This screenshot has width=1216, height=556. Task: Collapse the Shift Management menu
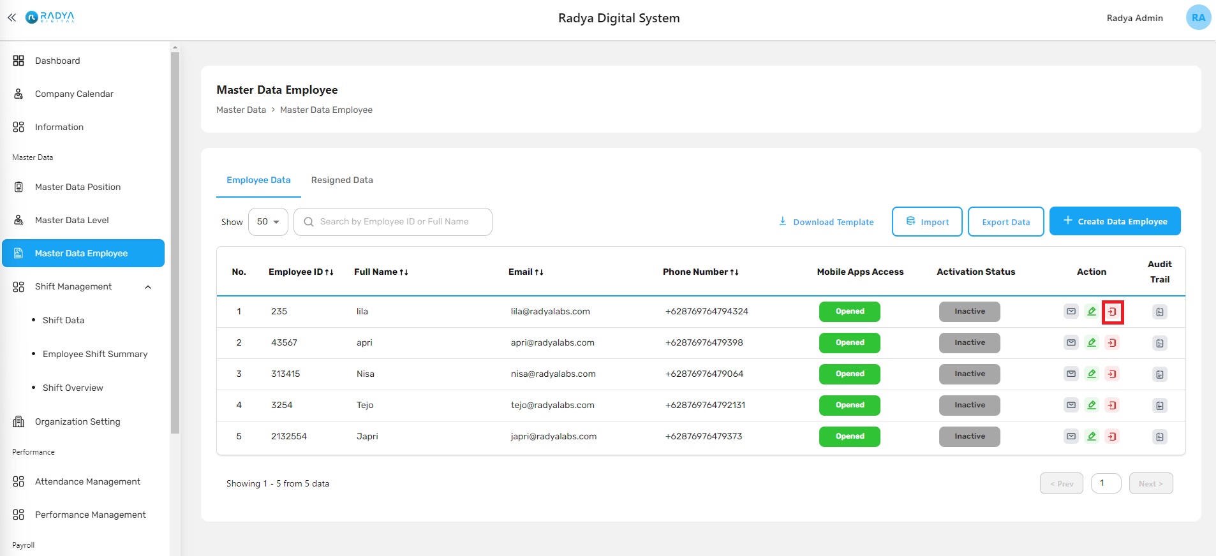tap(148, 287)
